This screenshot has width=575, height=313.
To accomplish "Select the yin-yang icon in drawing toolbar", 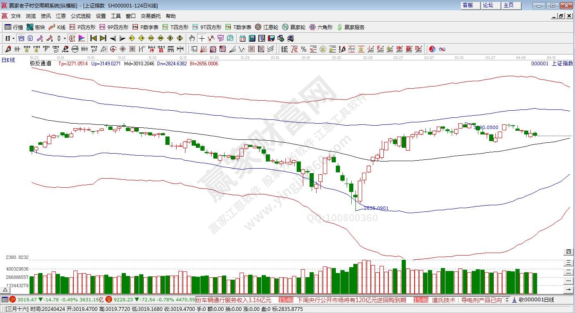I will [432, 49].
